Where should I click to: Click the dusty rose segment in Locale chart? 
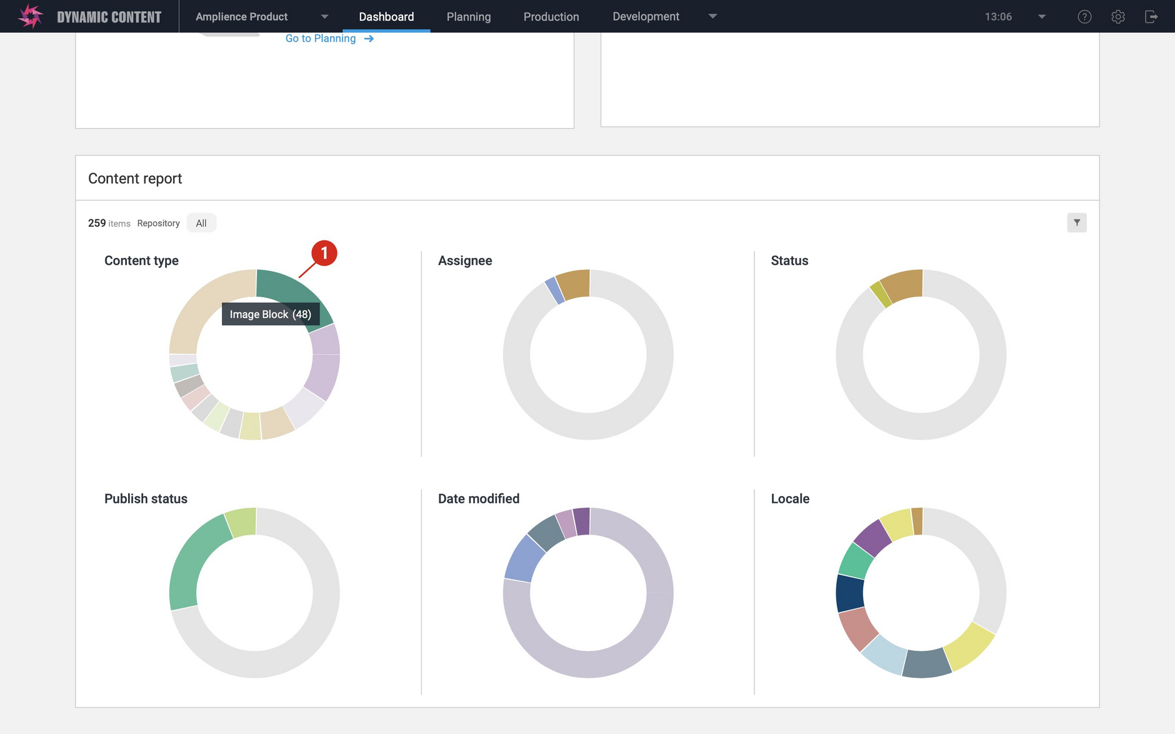(x=858, y=628)
